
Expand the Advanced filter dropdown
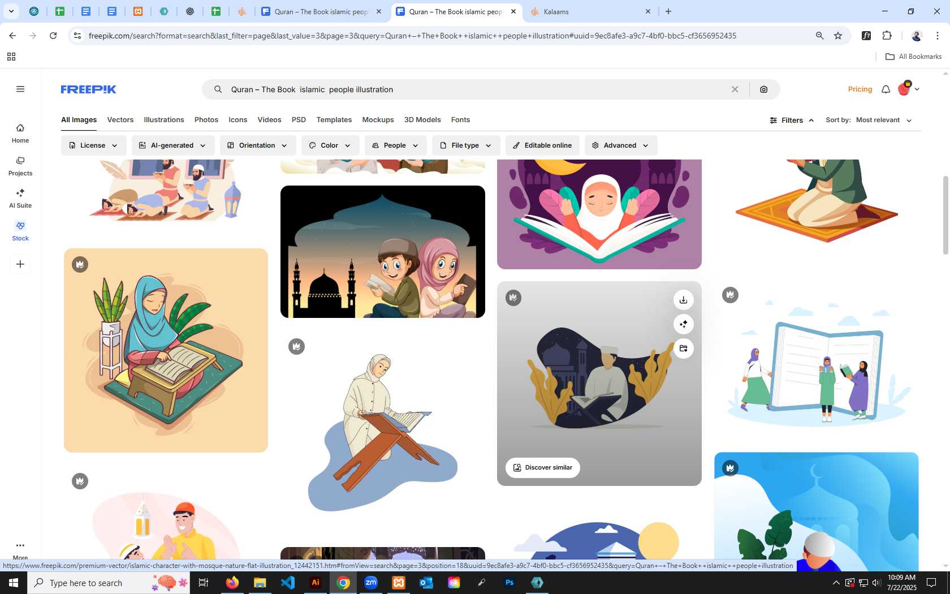[620, 145]
